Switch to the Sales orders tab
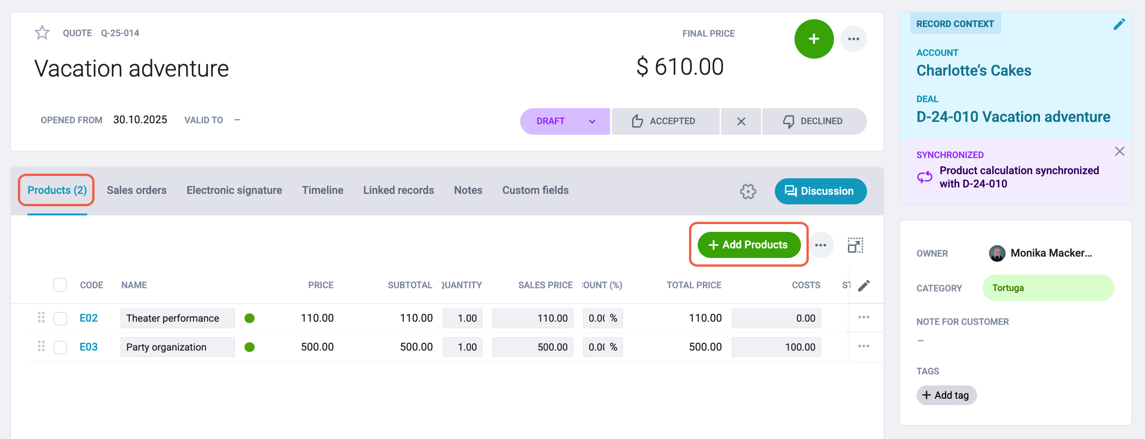 click(x=137, y=190)
